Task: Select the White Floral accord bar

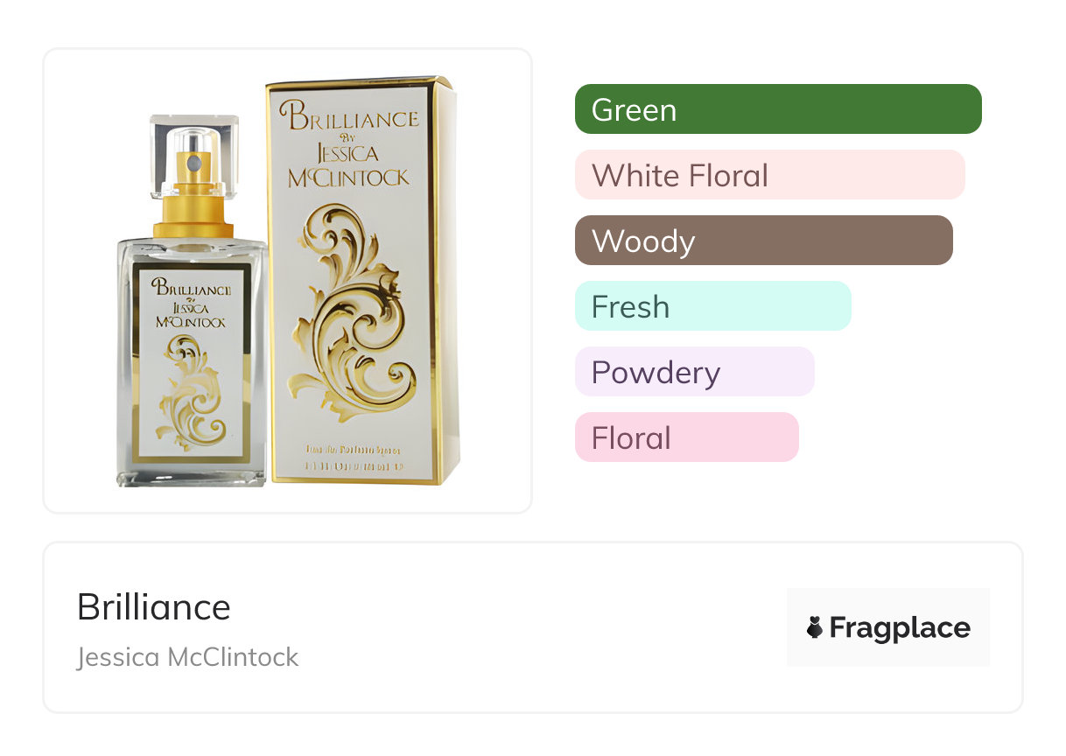Action: 769,175
